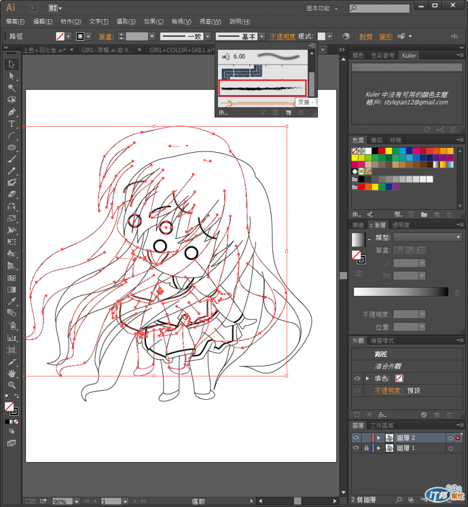Click the clear appearance icon
The height and width of the screenshot is (507, 468).
click(x=424, y=414)
